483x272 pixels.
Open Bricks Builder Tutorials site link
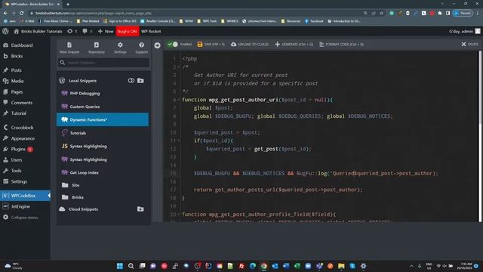coord(38,31)
